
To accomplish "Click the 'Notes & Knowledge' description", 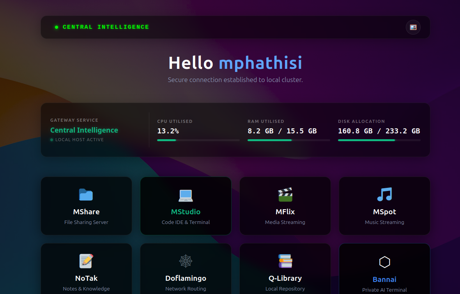I will (x=86, y=289).
